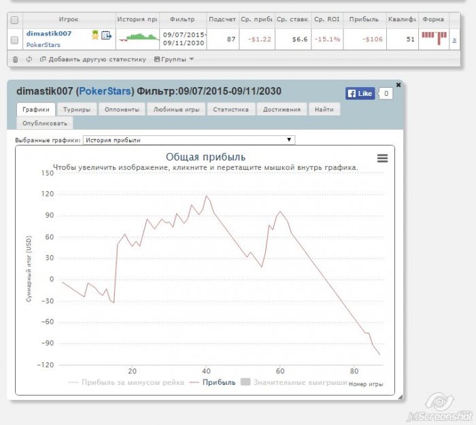The width and height of the screenshot is (476, 425).
Task: Click the refresh icon below the table
Action: [x=29, y=59]
